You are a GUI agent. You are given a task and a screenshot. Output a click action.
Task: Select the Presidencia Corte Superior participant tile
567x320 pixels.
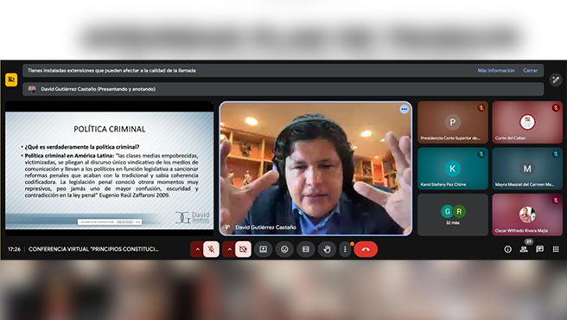(x=453, y=122)
